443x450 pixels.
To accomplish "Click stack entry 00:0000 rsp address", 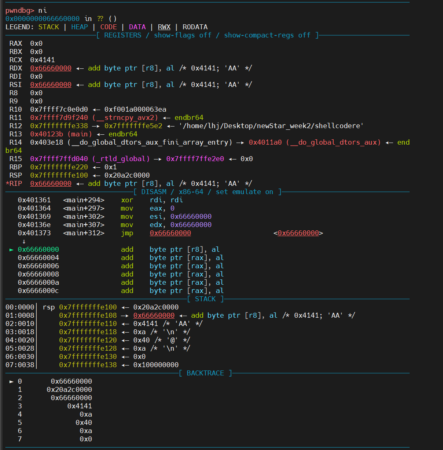I will pyautogui.click(x=88, y=307).
